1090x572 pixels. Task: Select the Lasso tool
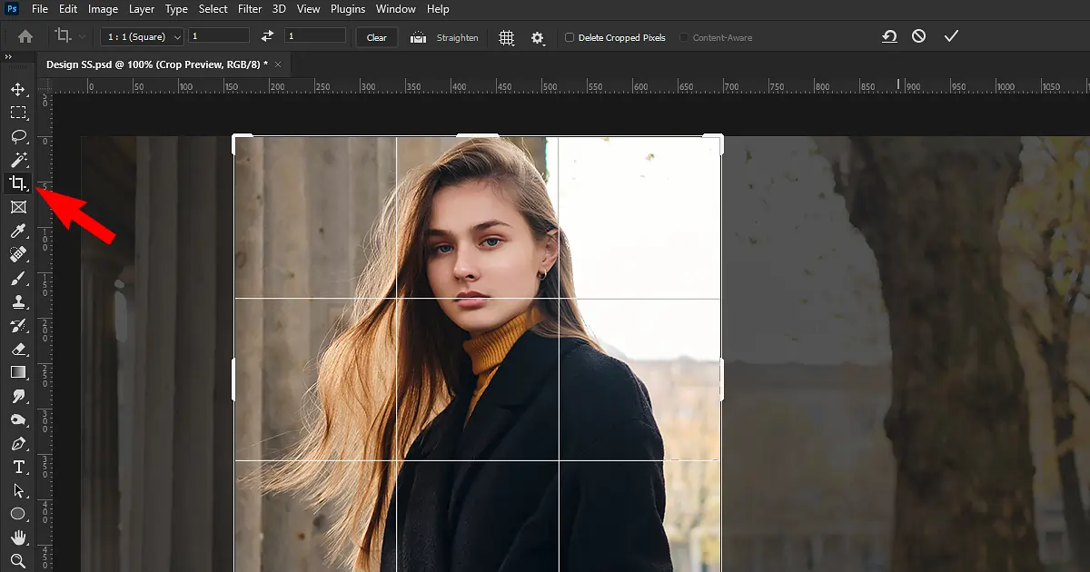(17, 137)
